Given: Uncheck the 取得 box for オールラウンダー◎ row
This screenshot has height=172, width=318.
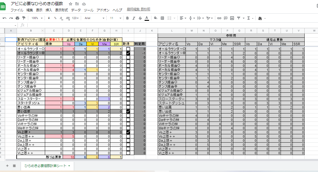Looking at the screenshot, I should 128,53.
